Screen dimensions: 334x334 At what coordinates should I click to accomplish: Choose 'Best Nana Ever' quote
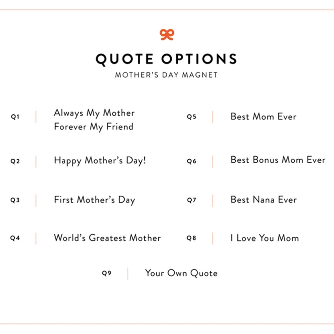click(264, 200)
